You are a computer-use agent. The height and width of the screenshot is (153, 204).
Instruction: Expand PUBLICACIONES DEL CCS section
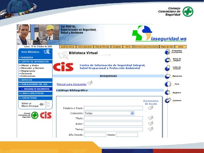(35, 84)
